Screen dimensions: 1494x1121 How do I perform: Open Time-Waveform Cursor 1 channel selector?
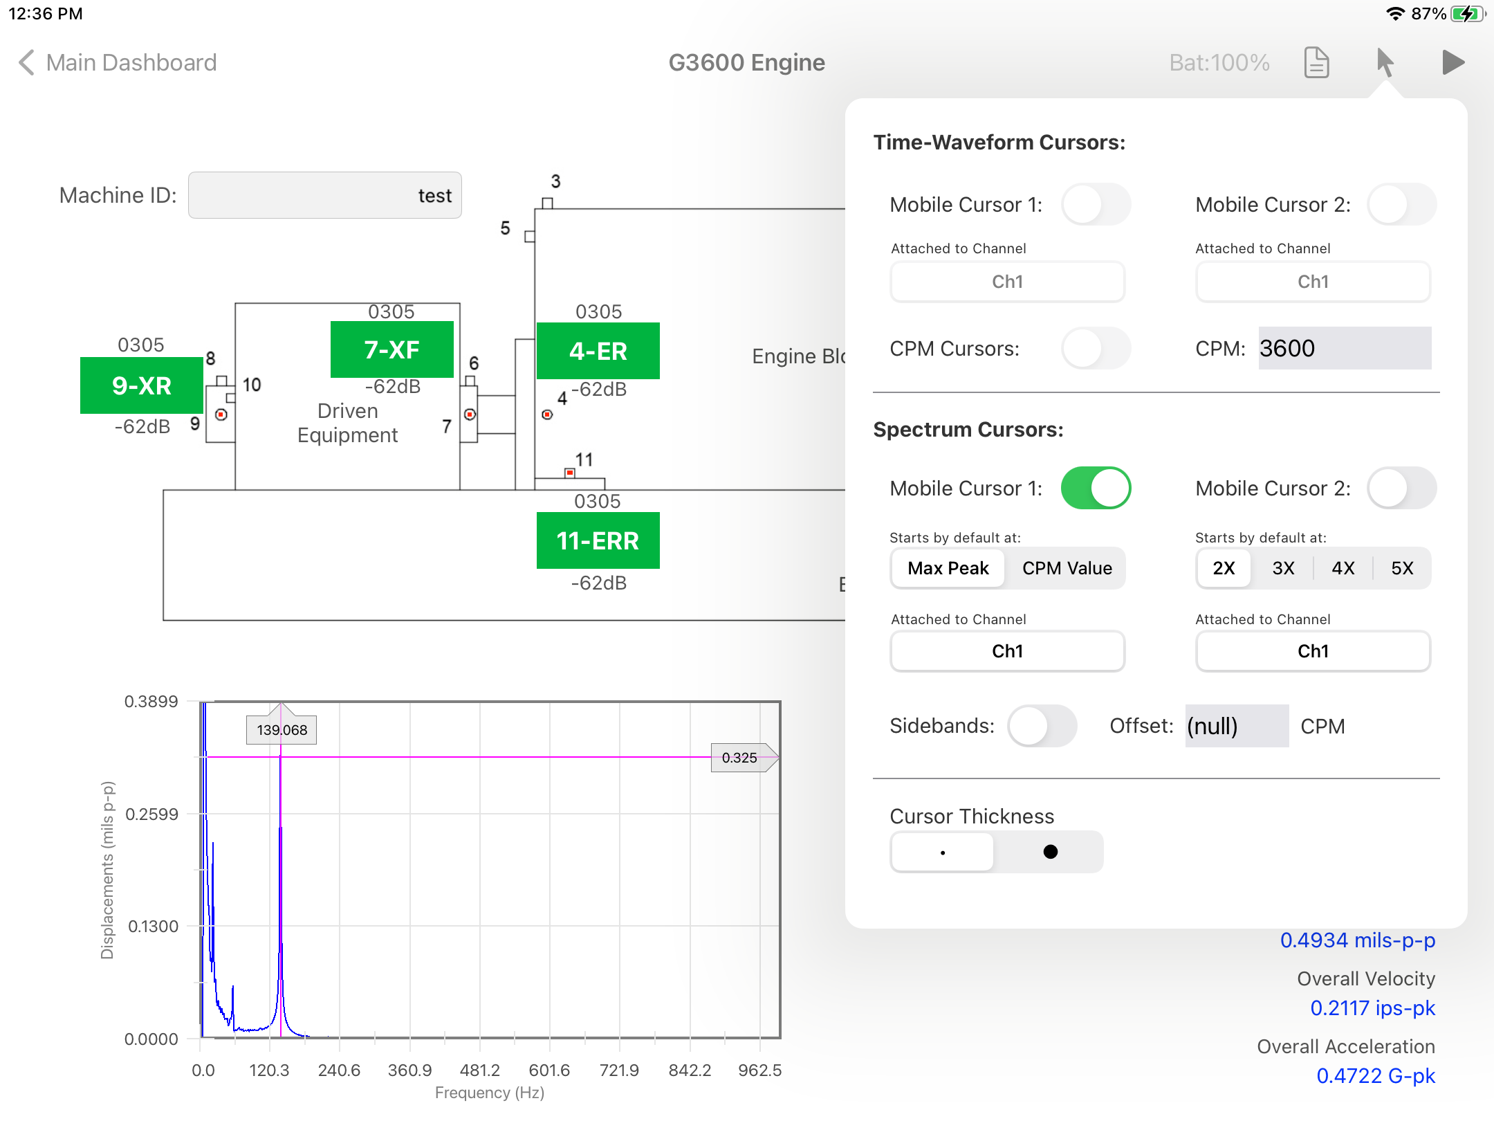click(1007, 282)
